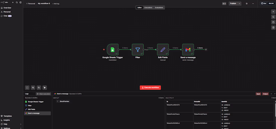Click the red trigger lightning bolt icon
This screenshot has width=276, height=129.
pos(104,50)
